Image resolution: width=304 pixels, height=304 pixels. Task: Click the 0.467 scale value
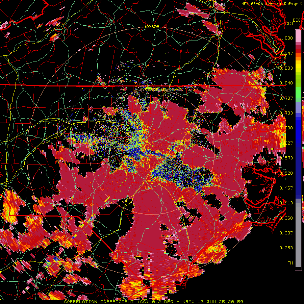tap(286, 188)
